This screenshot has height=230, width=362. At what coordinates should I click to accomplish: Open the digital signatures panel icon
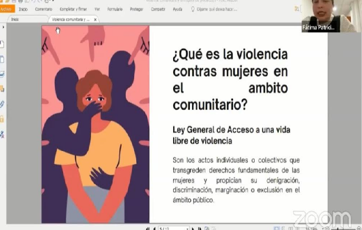click(2, 134)
